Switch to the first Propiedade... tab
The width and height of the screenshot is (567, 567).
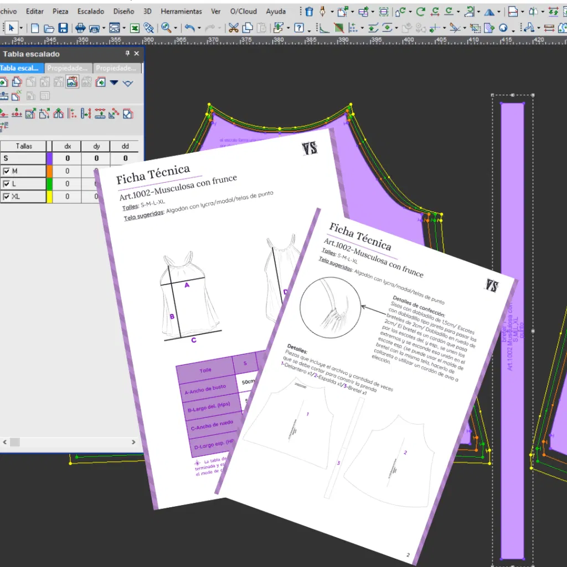(x=68, y=68)
